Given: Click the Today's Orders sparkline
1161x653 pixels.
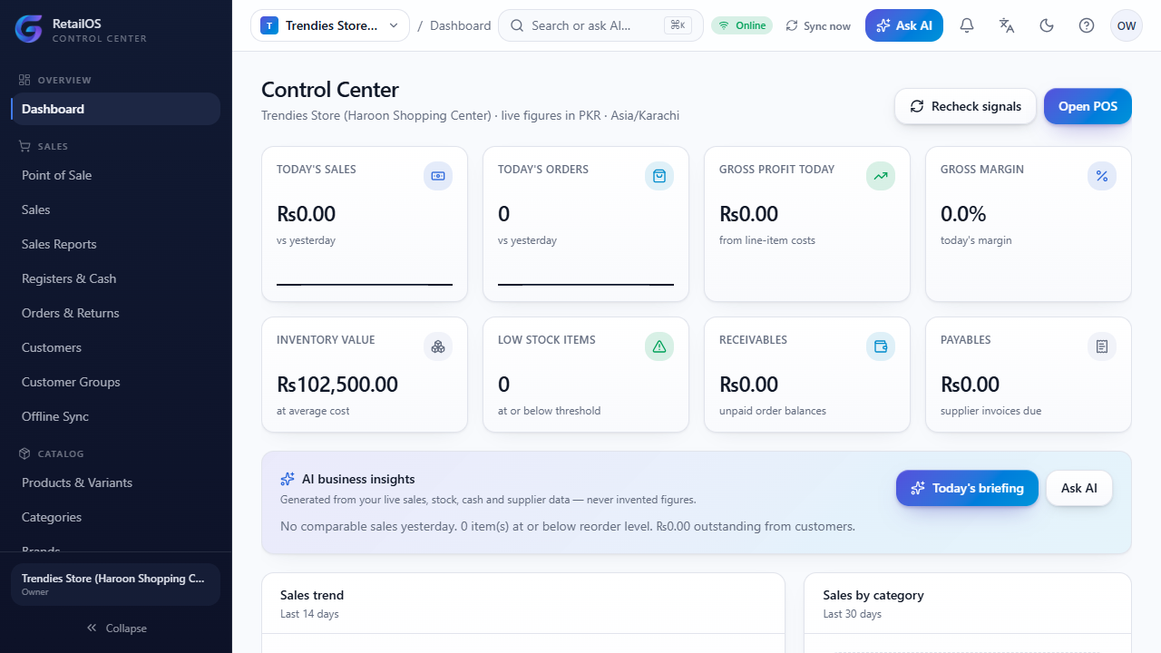Looking at the screenshot, I should [x=586, y=284].
